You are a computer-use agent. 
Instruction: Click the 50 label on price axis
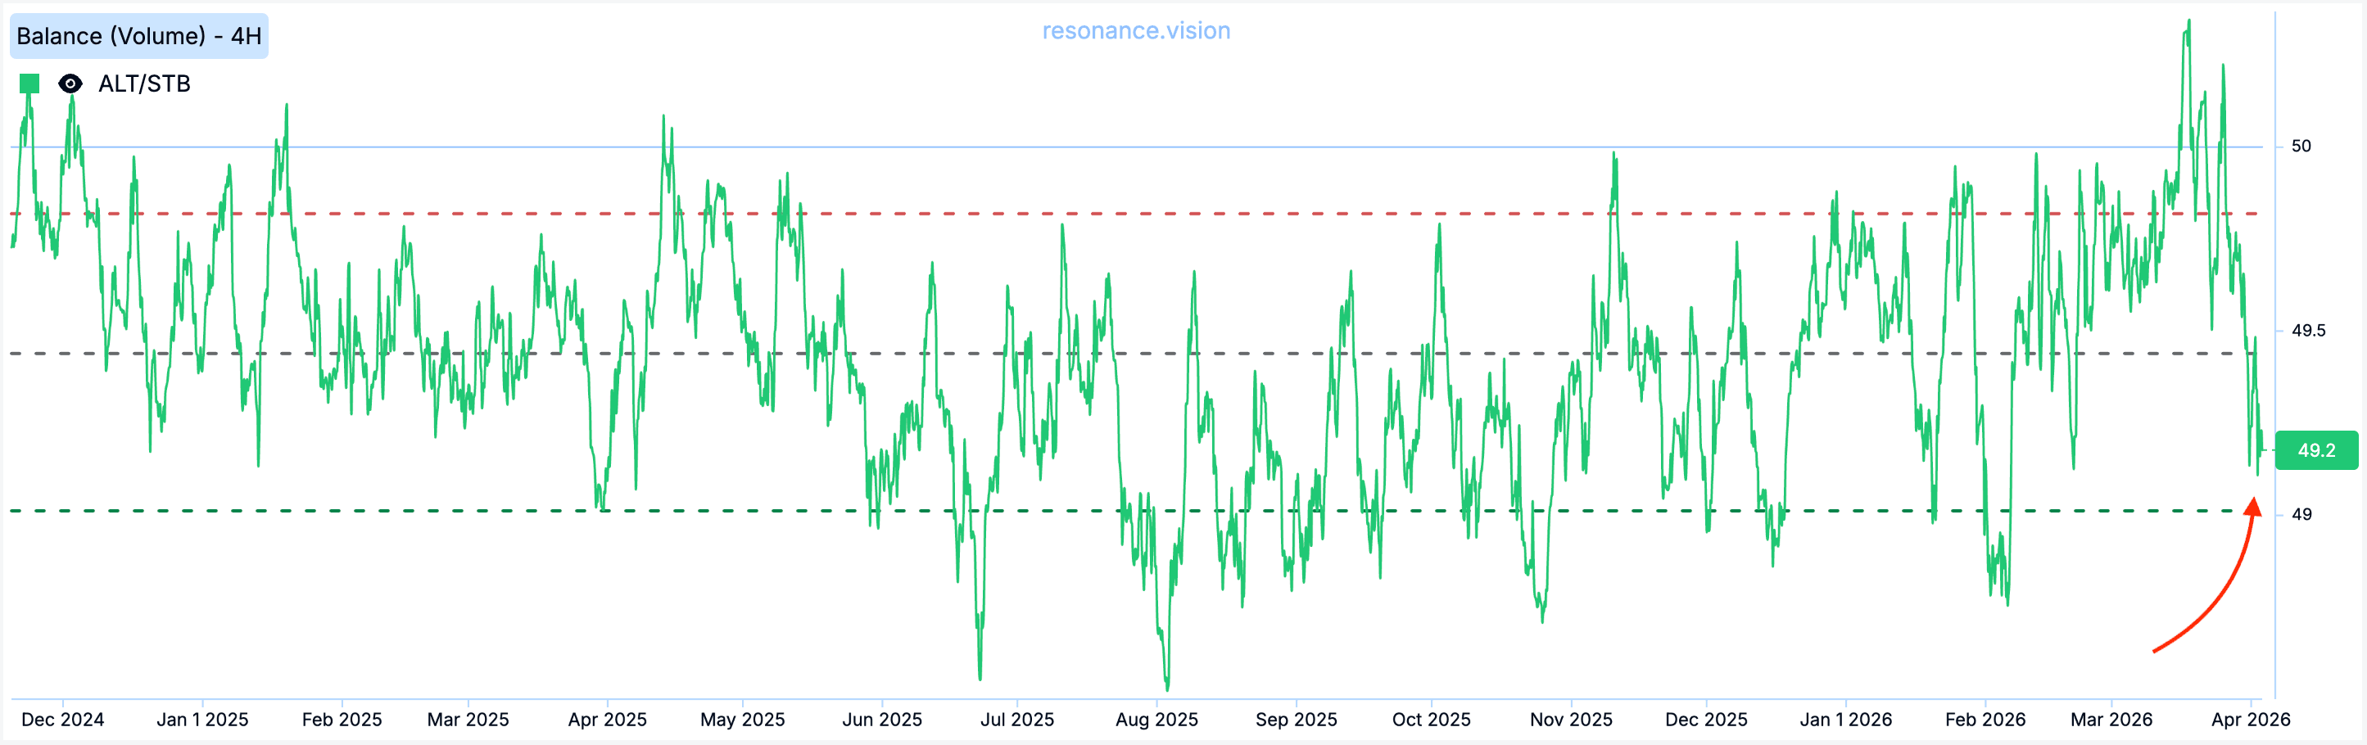2300,146
